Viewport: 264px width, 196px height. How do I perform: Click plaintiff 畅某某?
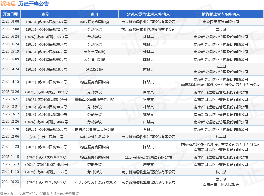tap(148, 52)
